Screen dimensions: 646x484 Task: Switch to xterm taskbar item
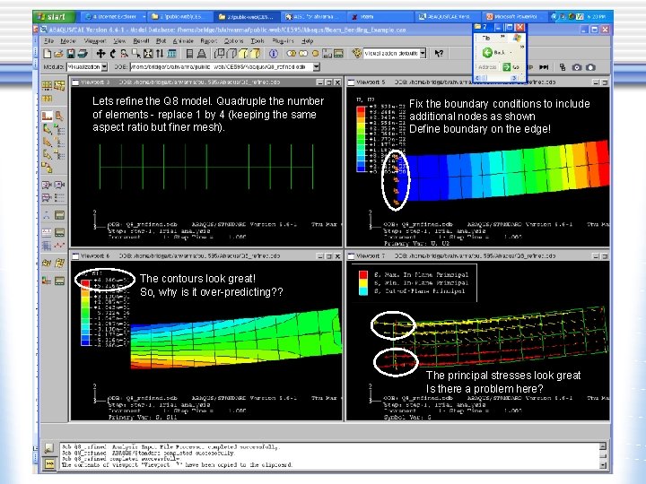[379, 16]
